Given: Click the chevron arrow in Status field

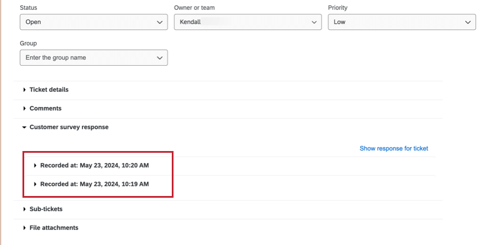Looking at the screenshot, I should coord(160,22).
